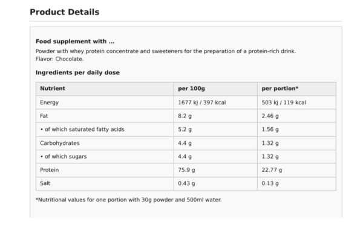Select the Food supplement with … title
This screenshot has width=363, height=231.
[x=75, y=41]
